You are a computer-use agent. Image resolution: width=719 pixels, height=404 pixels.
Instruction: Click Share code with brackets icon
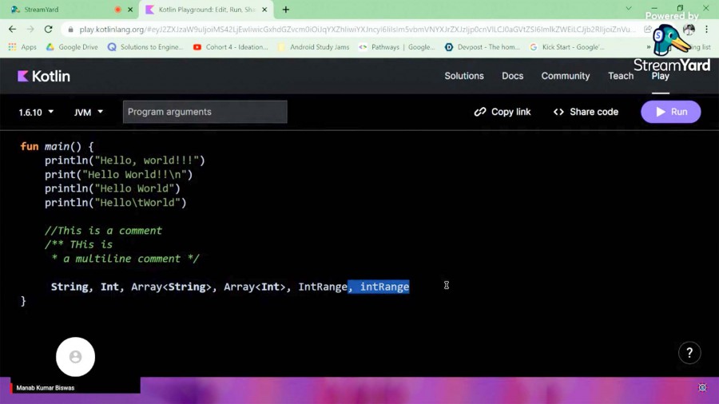pos(586,112)
